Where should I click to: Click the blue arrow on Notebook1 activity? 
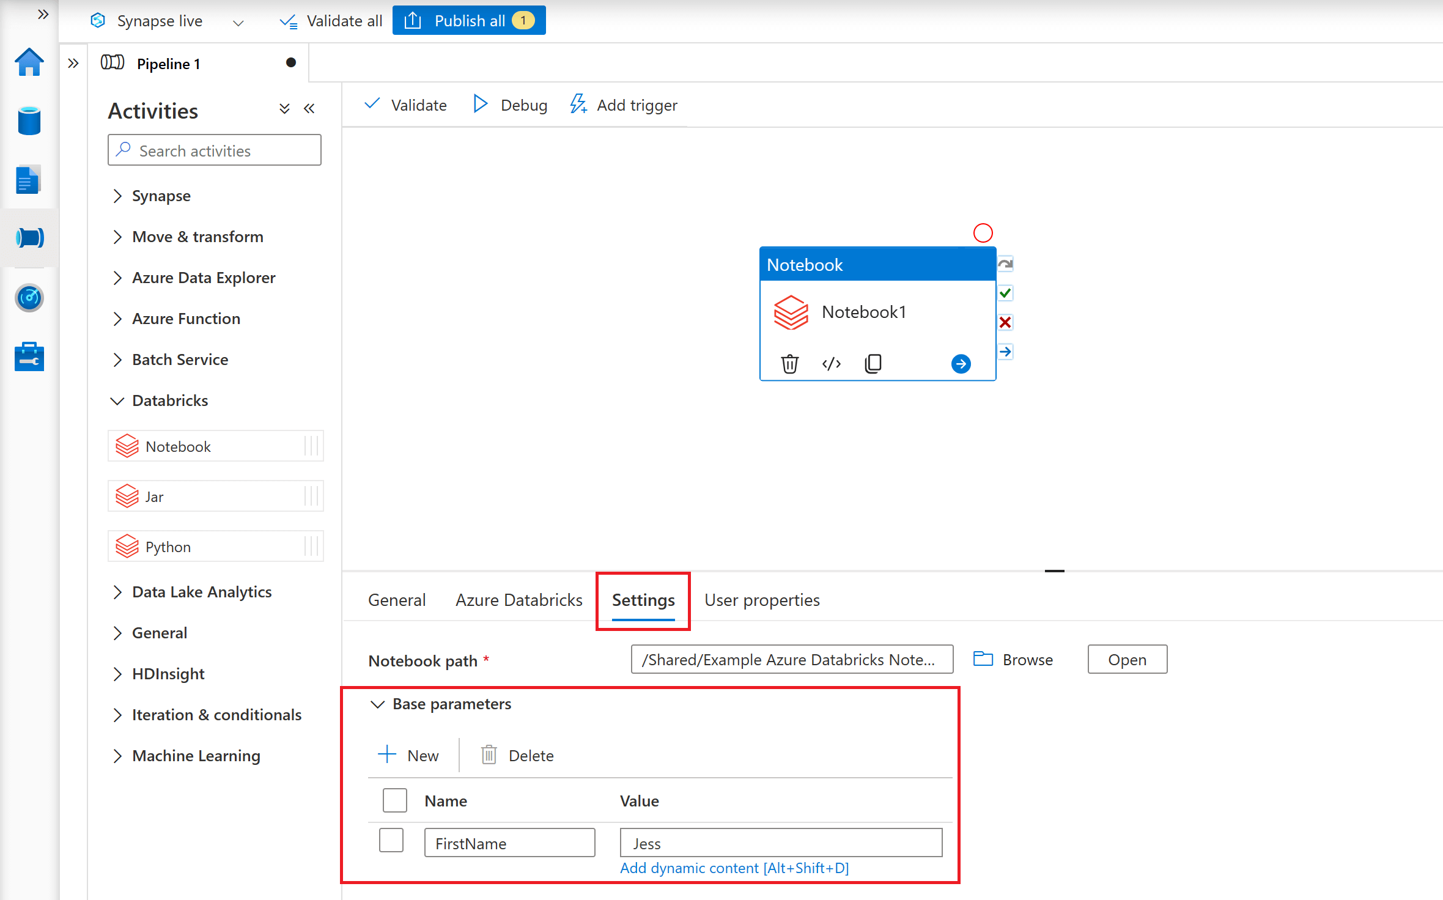coord(961,364)
